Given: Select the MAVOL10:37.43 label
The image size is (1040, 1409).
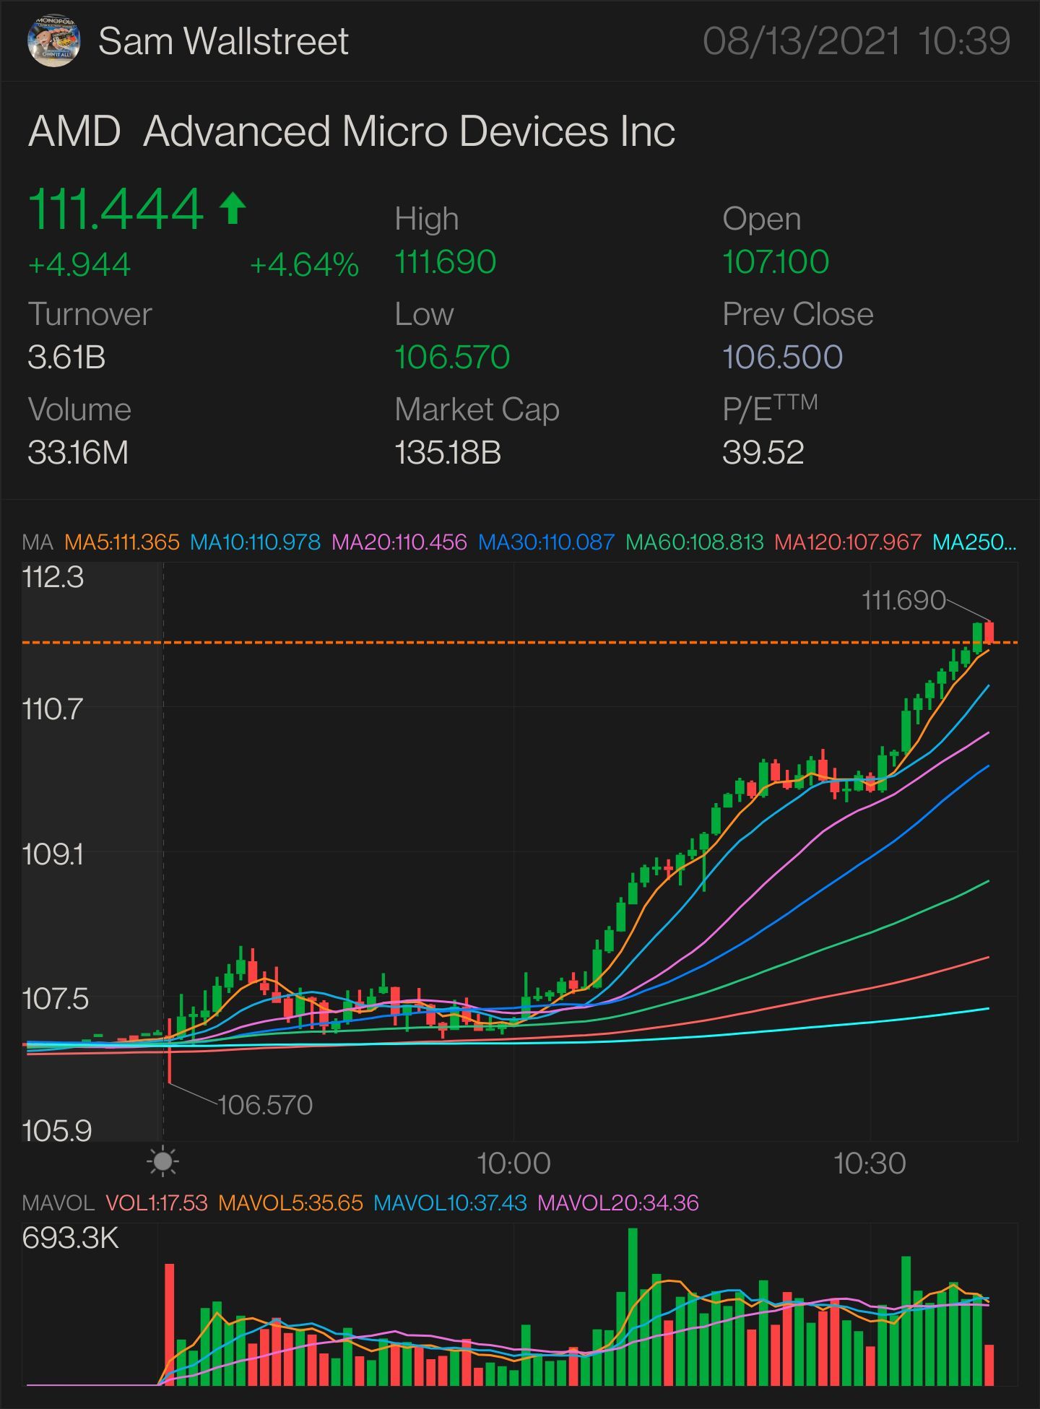Looking at the screenshot, I should pos(450,1202).
